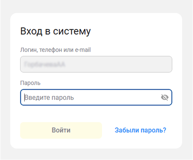The width and height of the screenshot is (193, 160).
Task: Click the Пароль field label
Action: click(30, 83)
